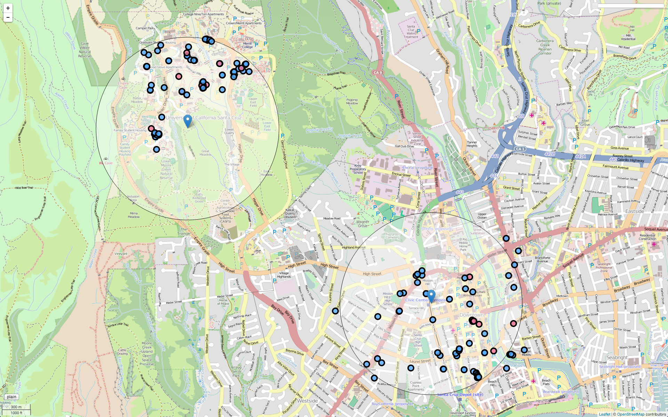Click a blue marker near Graduate Student Housing

click(160, 44)
